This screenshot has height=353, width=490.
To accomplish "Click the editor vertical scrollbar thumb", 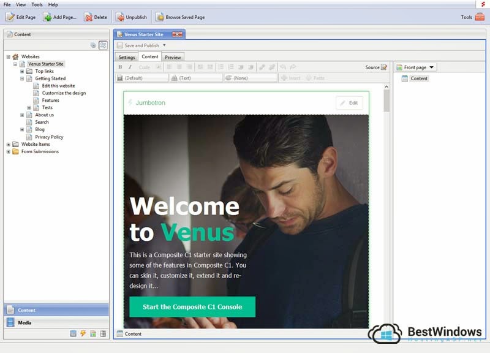I will point(386,101).
